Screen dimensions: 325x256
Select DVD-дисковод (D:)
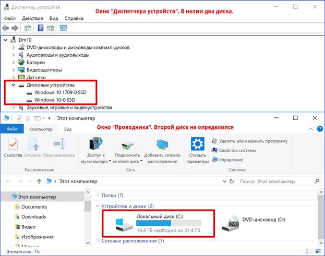click(x=254, y=224)
